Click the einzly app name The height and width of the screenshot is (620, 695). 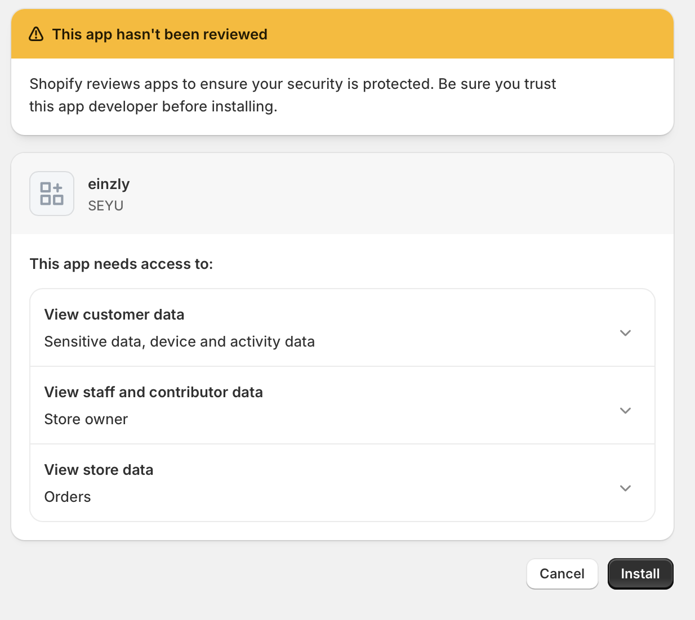109,184
